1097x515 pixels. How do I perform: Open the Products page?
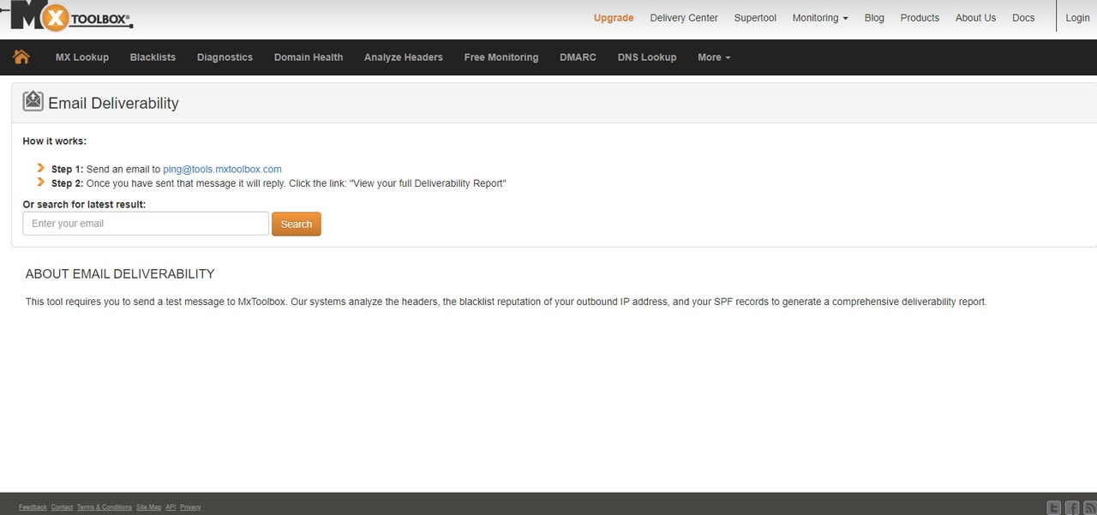click(920, 18)
